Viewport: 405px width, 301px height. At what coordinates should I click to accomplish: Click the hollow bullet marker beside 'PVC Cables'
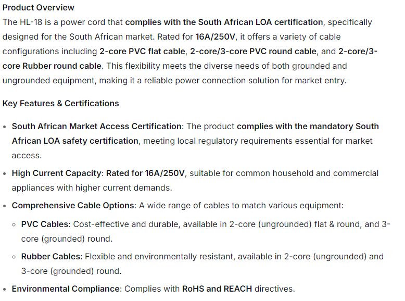tap(15, 224)
